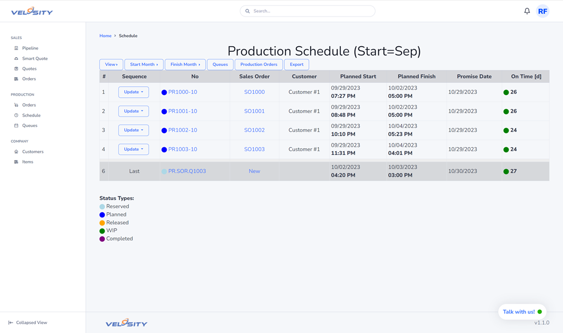Open the Start Month dropdown

click(x=143, y=64)
